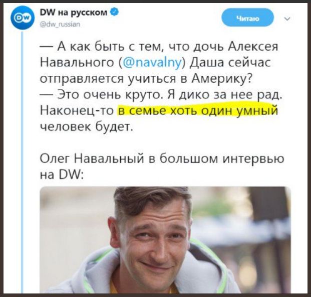This screenshot has height=297, width=311.
Task: Click the words Даша сейчас
Action: pyautogui.click(x=229, y=62)
